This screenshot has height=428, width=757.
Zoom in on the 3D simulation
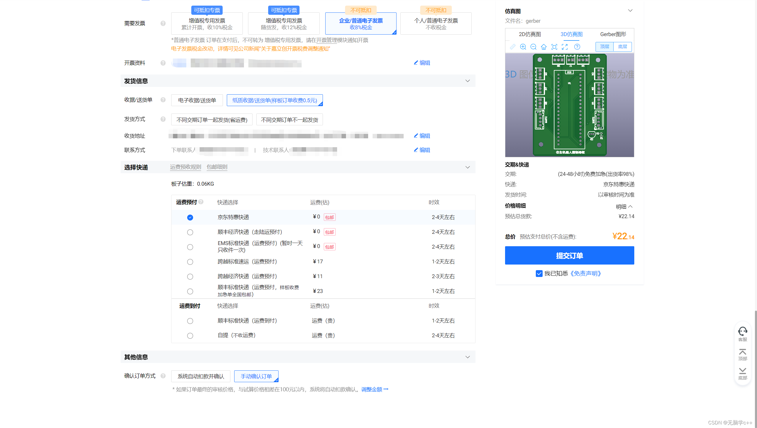click(523, 47)
